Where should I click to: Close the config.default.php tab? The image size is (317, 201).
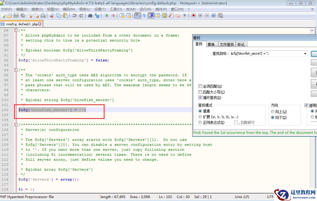pos(40,24)
